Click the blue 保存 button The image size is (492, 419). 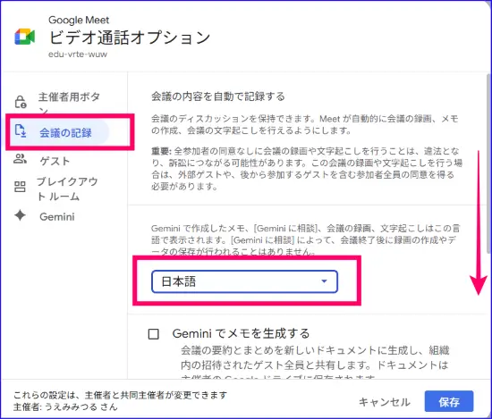[x=449, y=401]
